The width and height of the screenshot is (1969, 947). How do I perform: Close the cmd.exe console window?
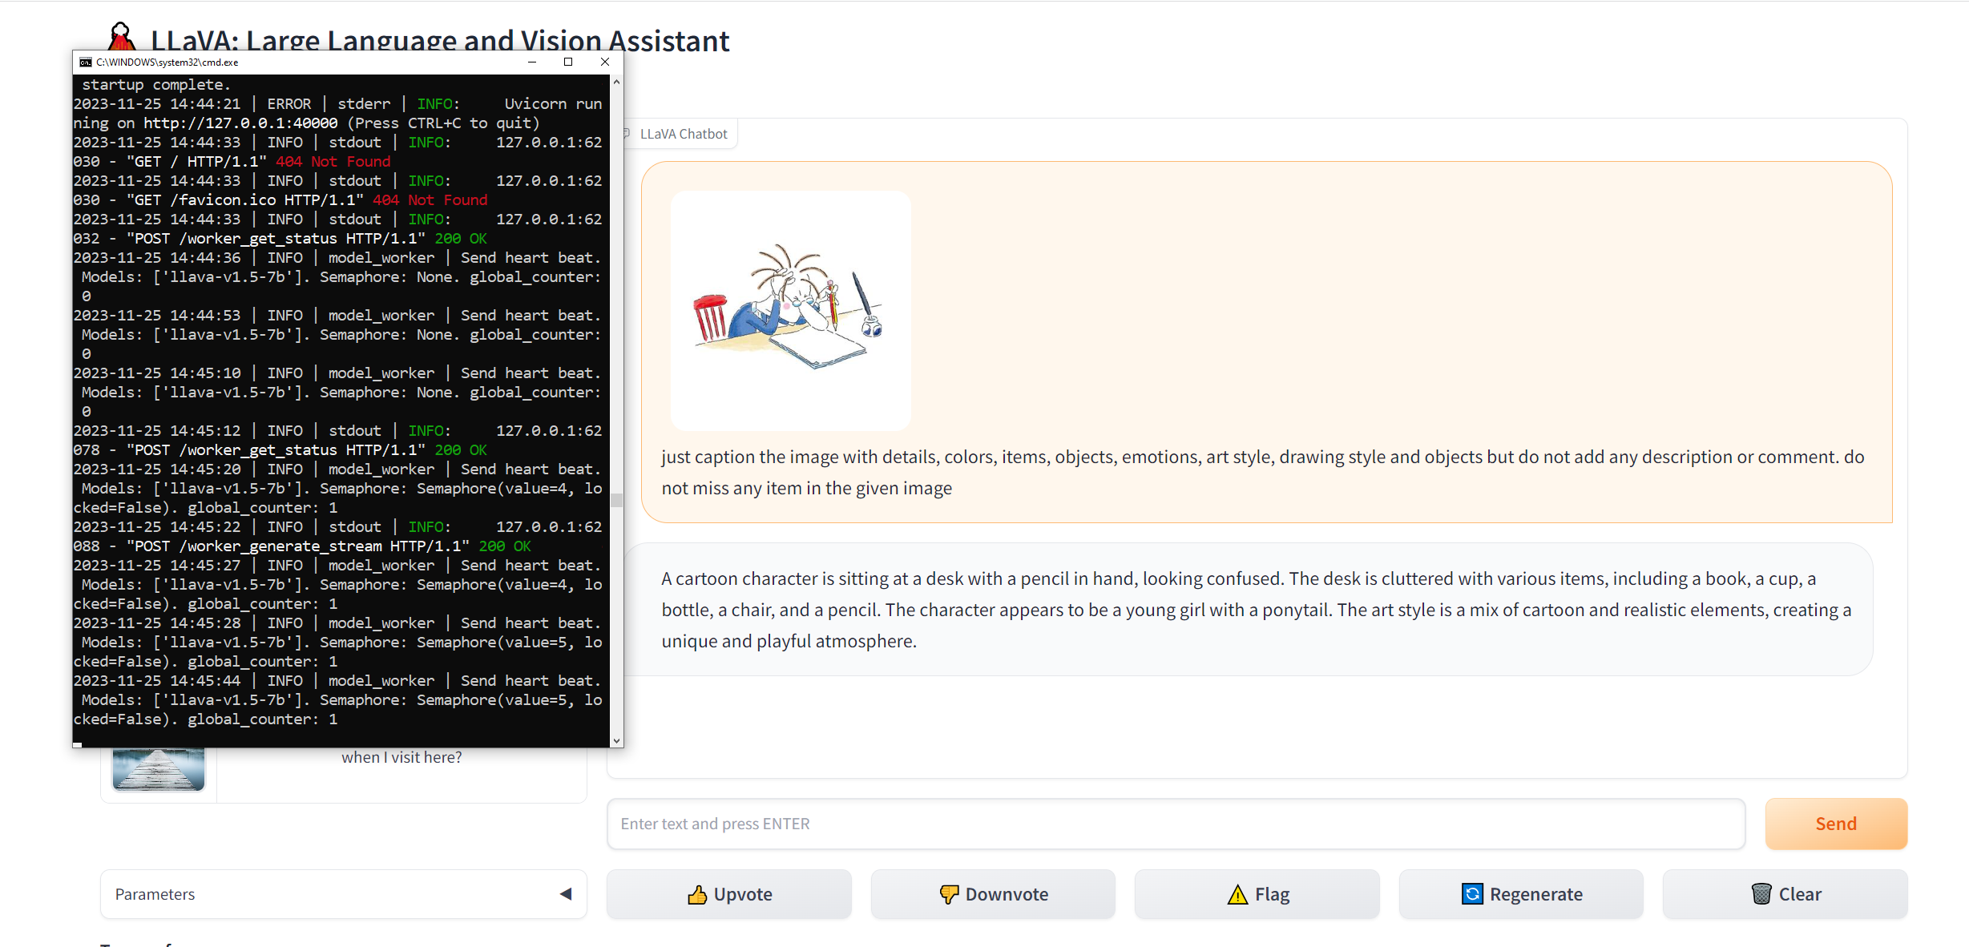[x=605, y=62]
